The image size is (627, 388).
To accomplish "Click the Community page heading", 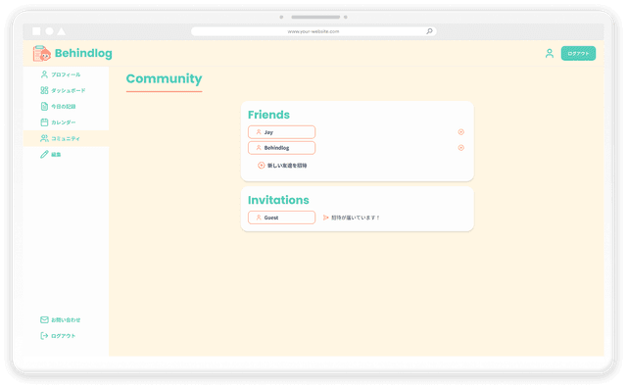I will pos(164,78).
